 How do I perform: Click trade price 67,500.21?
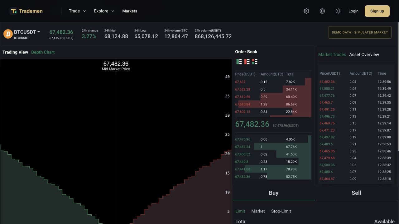pos(327,89)
